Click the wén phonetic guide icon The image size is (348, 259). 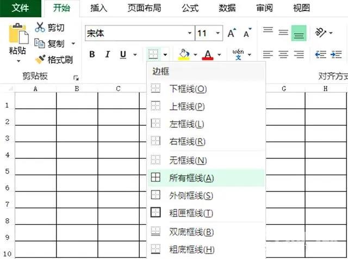coord(238,54)
